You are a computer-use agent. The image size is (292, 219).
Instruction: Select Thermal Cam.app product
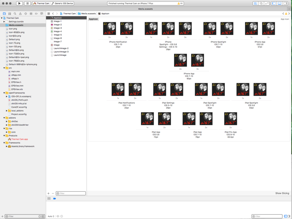point(19,139)
